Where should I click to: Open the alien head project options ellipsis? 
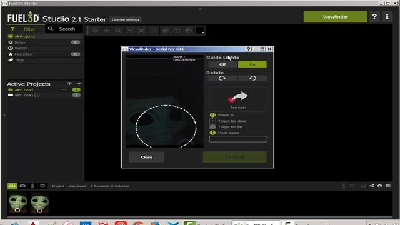64,90
